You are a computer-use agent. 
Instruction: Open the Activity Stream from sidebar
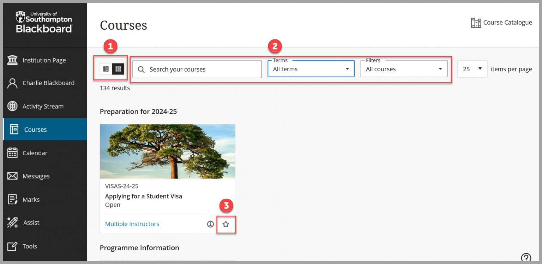coord(38,106)
